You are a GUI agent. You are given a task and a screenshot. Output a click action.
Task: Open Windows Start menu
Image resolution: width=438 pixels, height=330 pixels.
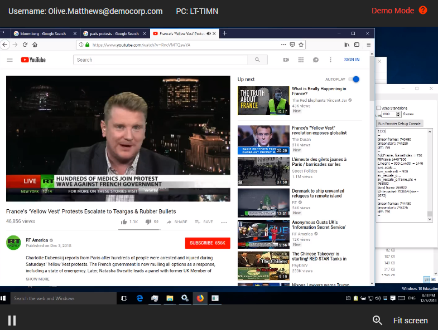[x=3, y=298]
